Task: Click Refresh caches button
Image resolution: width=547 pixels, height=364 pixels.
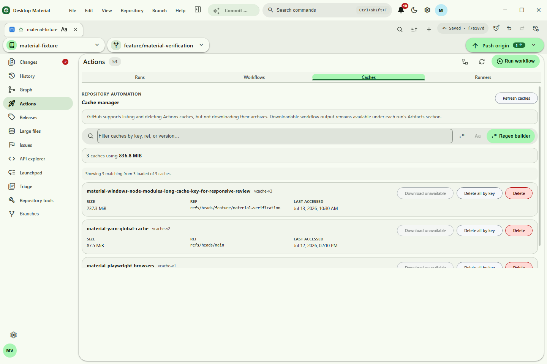Action: click(516, 98)
